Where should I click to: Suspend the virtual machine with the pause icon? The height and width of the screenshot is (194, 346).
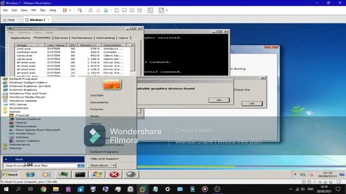pos(65,10)
